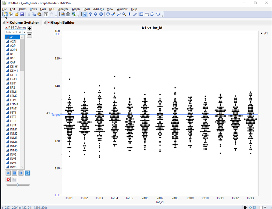Toggle the record animation button
Image resolution: width=272 pixels, height=209 pixels.
tap(8, 179)
